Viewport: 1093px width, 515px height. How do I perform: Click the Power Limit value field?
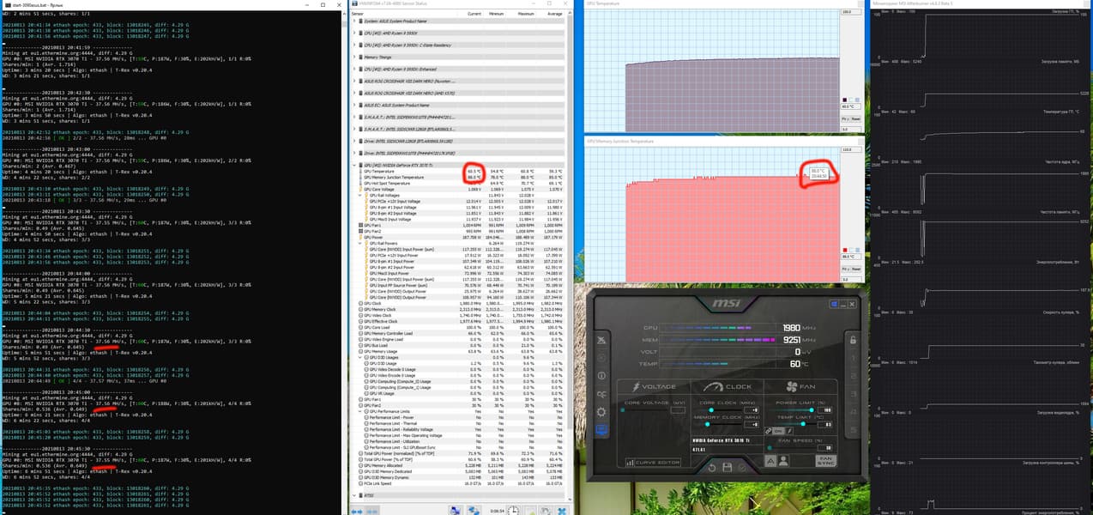(825, 410)
